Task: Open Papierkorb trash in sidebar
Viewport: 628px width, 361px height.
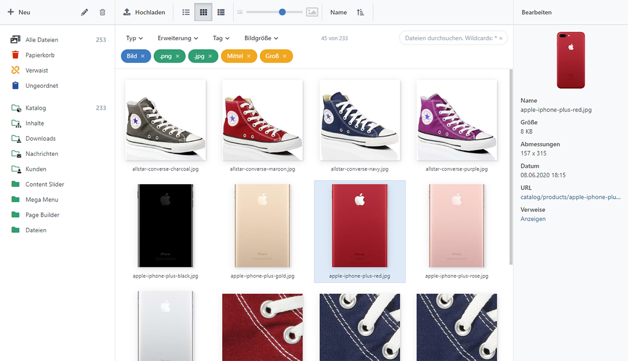Action: 40,55
